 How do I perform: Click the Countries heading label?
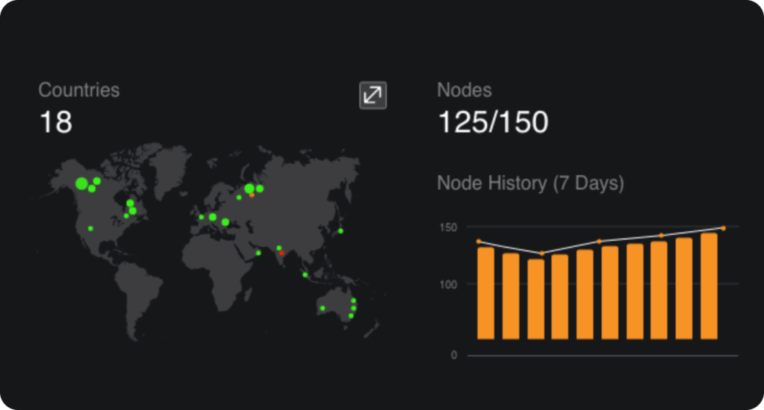78,90
